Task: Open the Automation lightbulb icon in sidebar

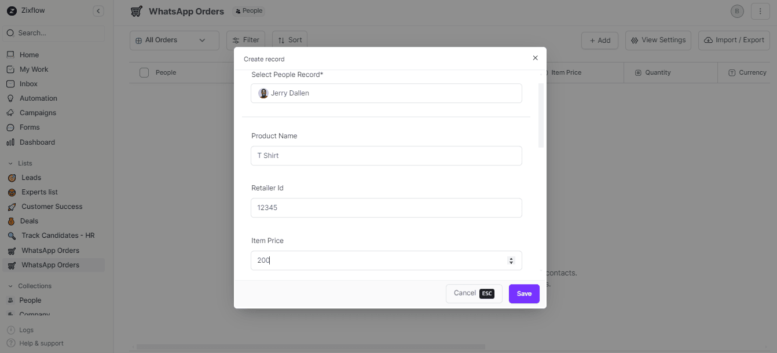Action: pyautogui.click(x=10, y=98)
